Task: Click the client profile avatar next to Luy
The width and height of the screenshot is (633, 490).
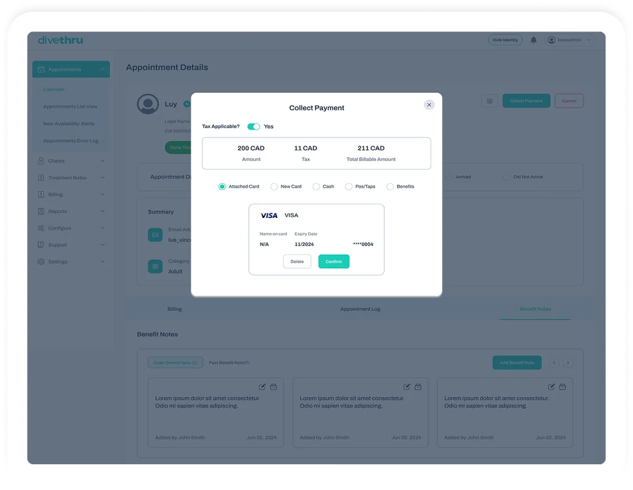Action: coord(148,104)
